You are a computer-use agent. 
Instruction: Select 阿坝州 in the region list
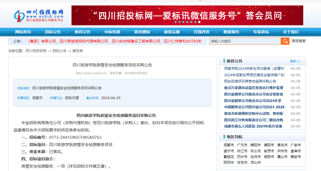[229, 162]
